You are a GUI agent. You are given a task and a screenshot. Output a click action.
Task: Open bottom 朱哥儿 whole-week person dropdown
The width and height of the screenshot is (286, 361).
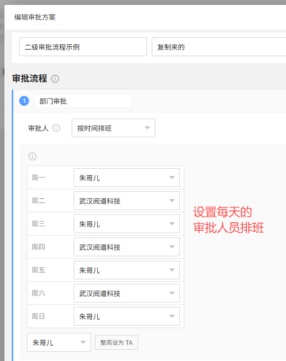click(x=59, y=342)
